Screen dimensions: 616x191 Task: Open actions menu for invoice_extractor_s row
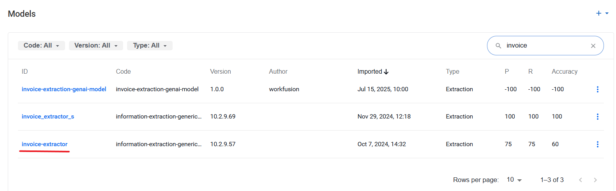point(597,117)
